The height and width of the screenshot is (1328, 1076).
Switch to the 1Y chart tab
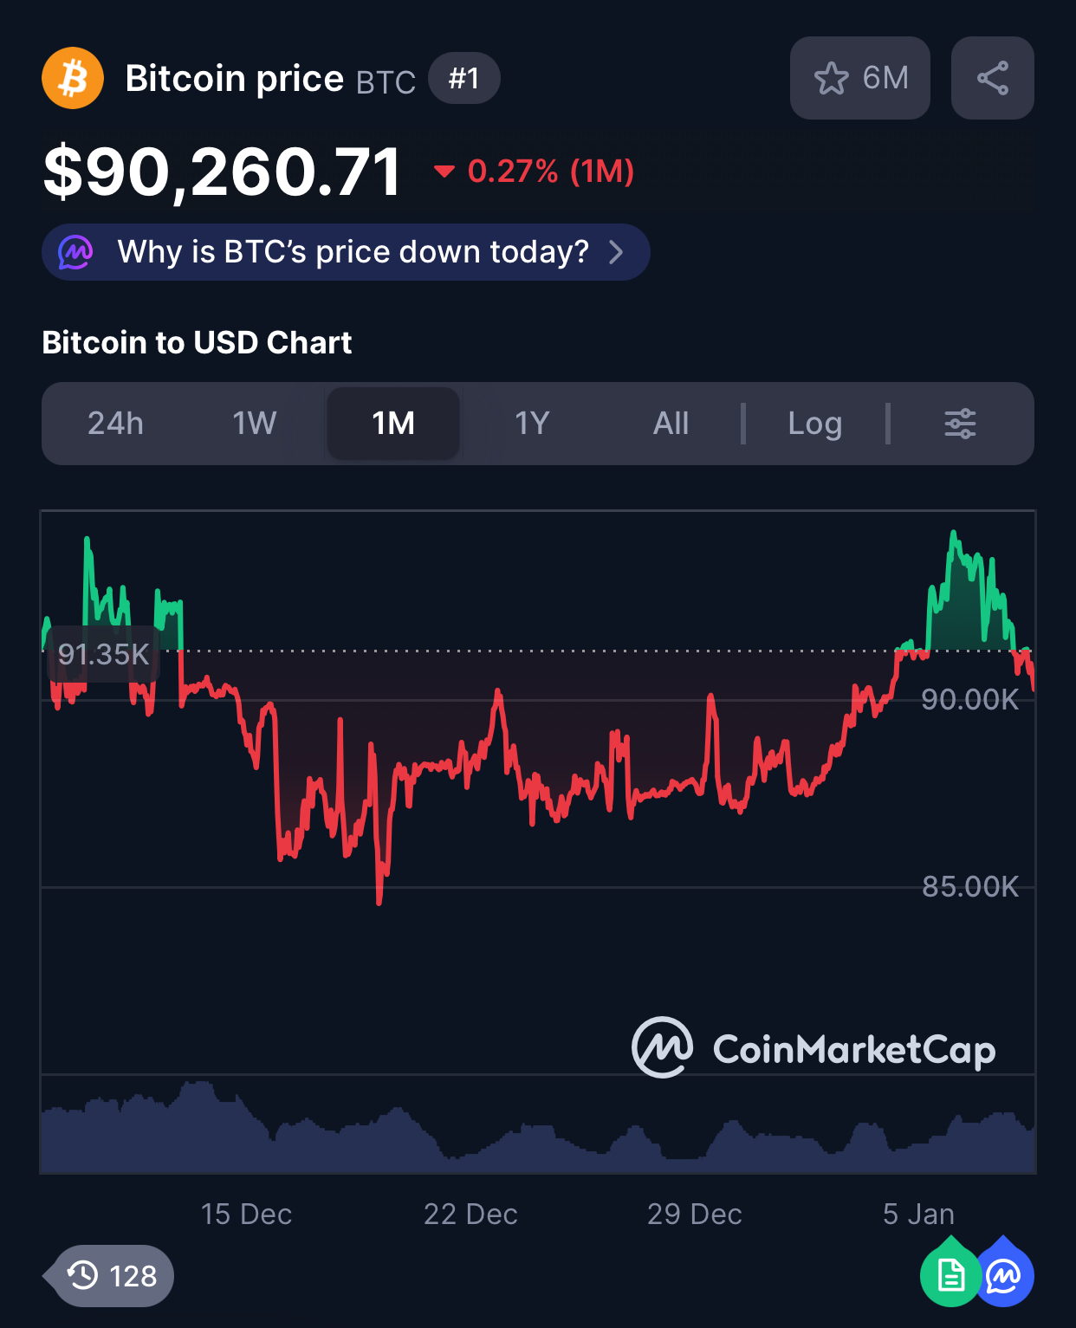[531, 424]
